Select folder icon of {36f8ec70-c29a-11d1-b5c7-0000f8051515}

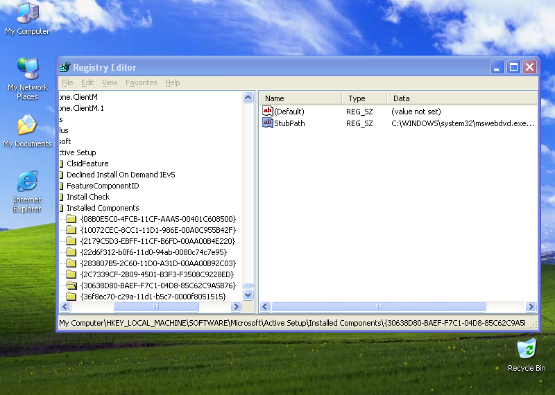pos(71,297)
